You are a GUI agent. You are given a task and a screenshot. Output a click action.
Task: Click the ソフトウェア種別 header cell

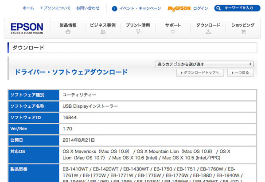(x=34, y=95)
